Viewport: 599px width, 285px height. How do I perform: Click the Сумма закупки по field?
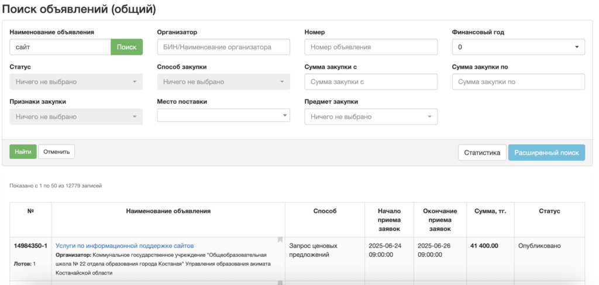(518, 82)
